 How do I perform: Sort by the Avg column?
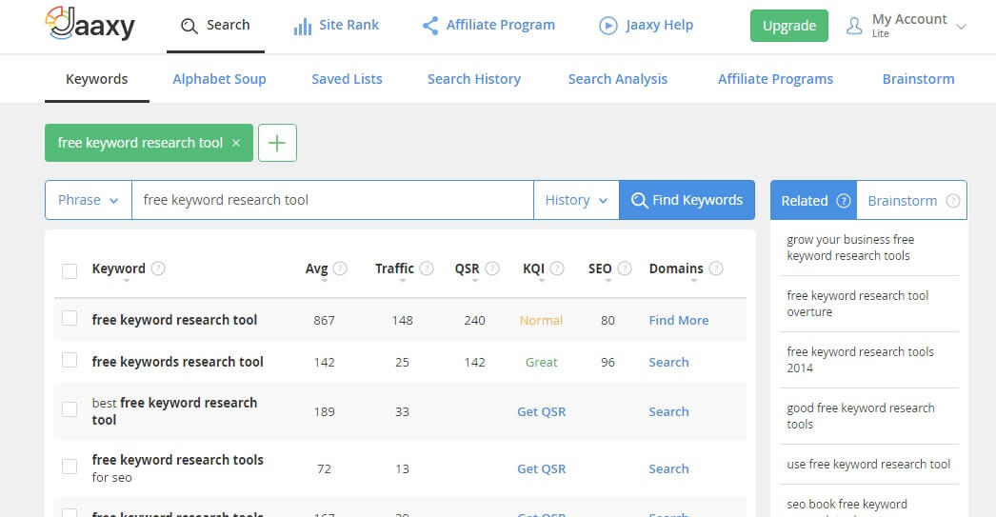tap(324, 280)
